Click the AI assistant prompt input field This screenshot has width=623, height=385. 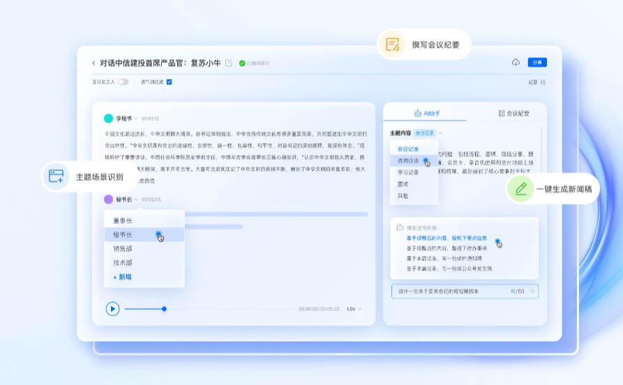[x=465, y=292]
